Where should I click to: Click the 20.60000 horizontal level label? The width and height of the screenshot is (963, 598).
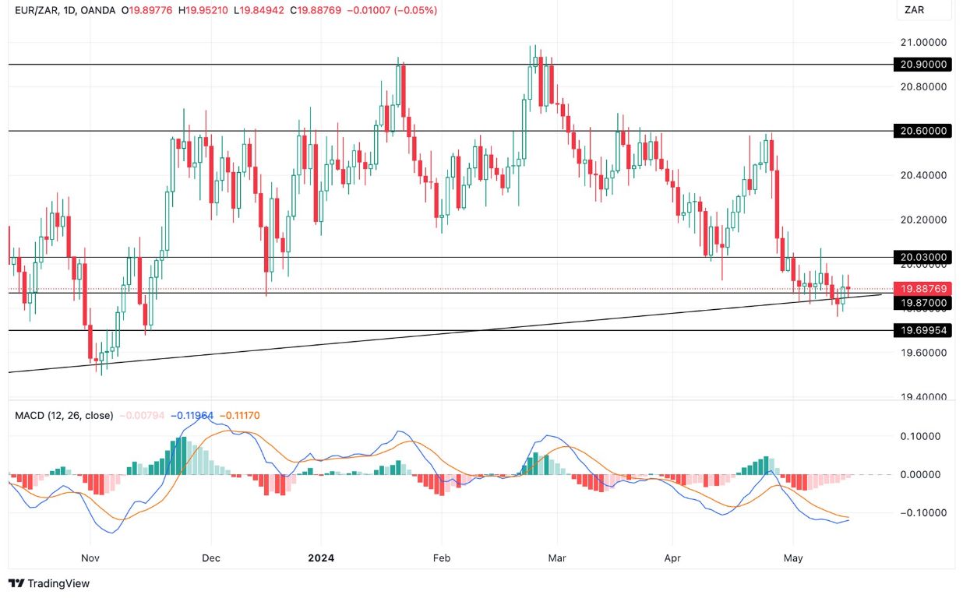(x=924, y=131)
